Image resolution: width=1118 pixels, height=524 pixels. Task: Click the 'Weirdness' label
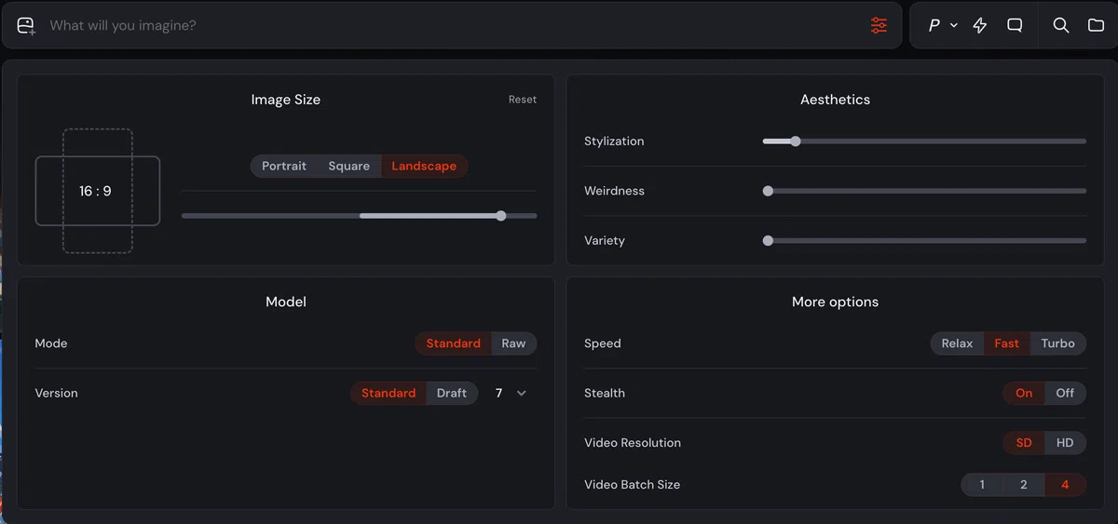(614, 191)
